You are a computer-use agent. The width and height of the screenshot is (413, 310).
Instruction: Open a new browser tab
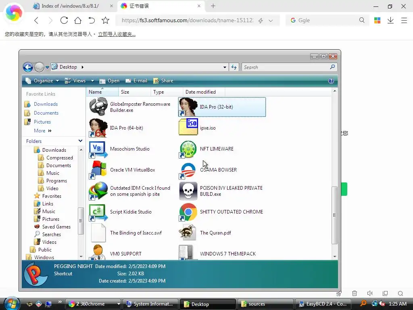(213, 6)
